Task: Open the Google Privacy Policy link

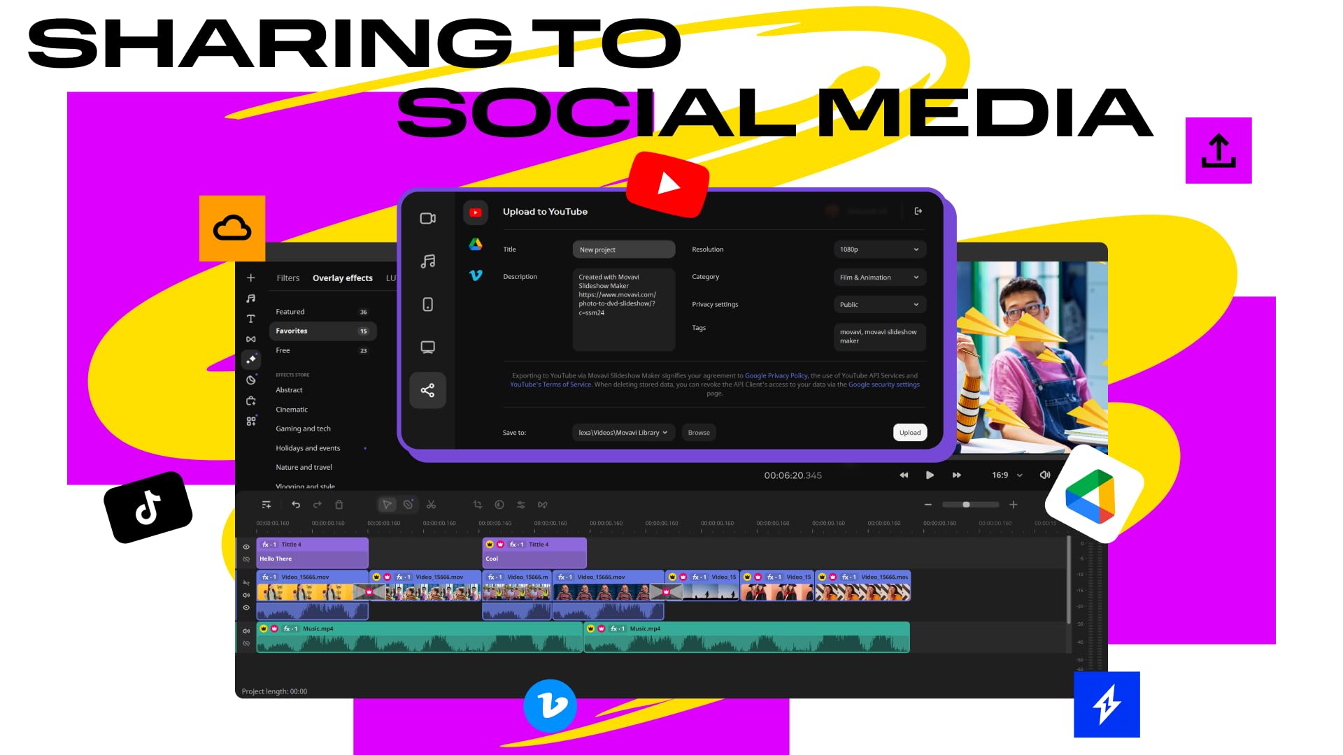Action: coord(776,376)
